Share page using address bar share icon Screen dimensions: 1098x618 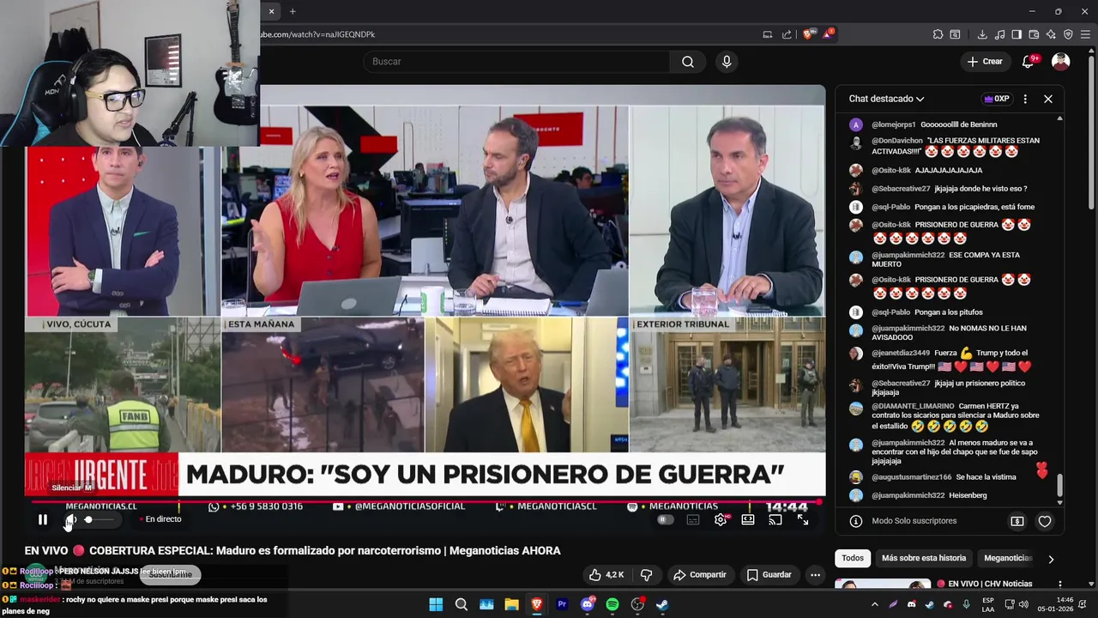pyautogui.click(x=787, y=34)
